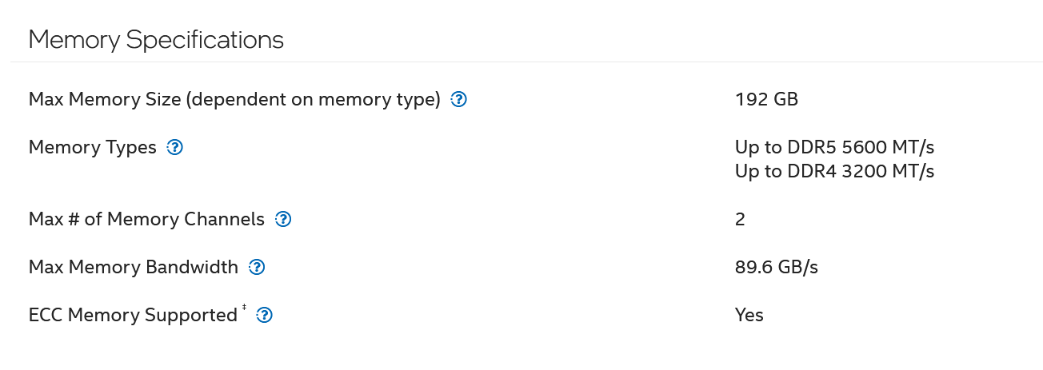Click the Yes value for ECC support
1043x370 pixels.
(749, 315)
